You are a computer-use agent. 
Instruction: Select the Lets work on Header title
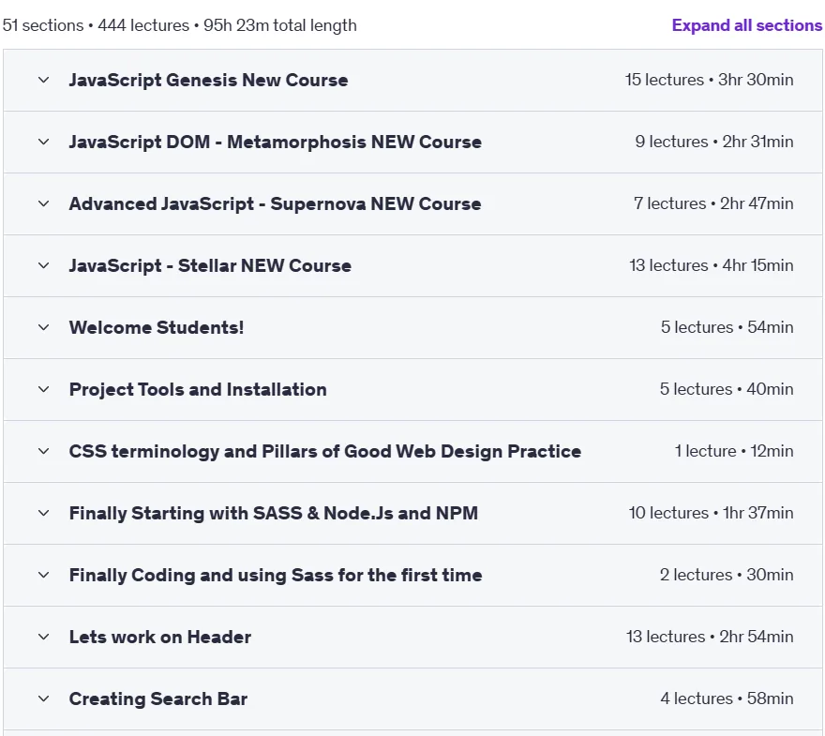pyautogui.click(x=160, y=637)
